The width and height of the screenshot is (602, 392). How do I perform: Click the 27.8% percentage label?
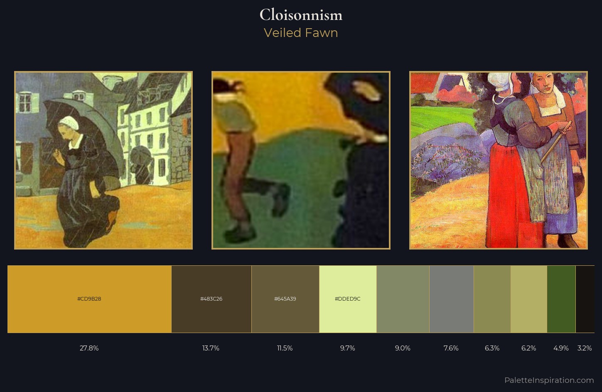click(x=89, y=348)
